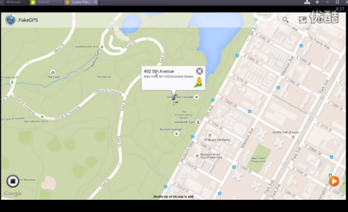Click the Marx Grant Playground label
Image resolution: width=348 pixels, height=212 pixels.
(258, 160)
